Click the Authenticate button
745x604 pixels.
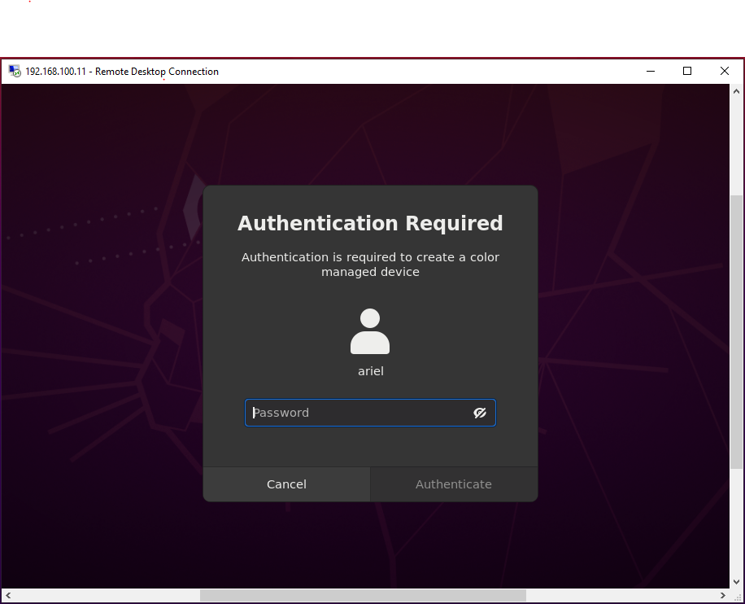[454, 484]
